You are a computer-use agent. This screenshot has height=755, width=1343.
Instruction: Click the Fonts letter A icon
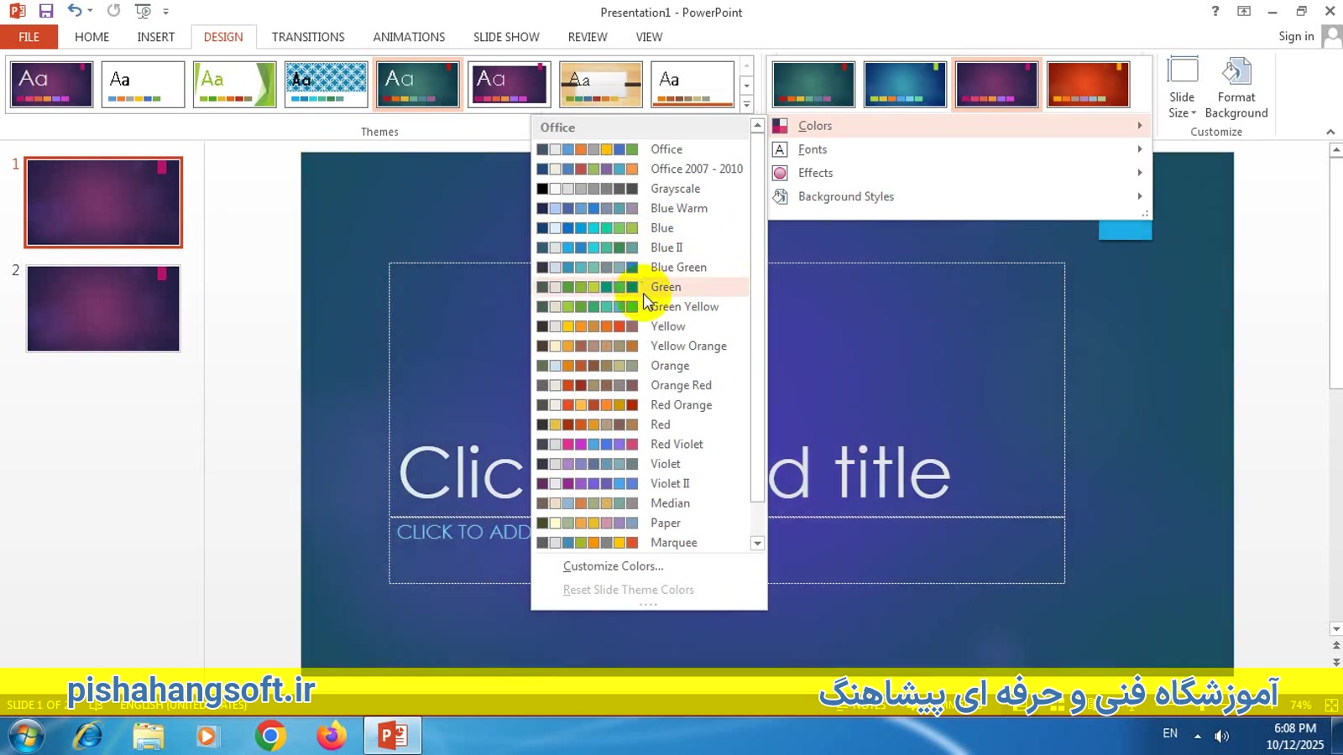pyautogui.click(x=780, y=149)
